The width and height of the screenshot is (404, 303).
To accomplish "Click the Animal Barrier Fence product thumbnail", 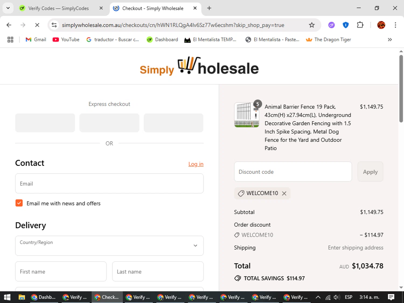I will coord(247,115).
